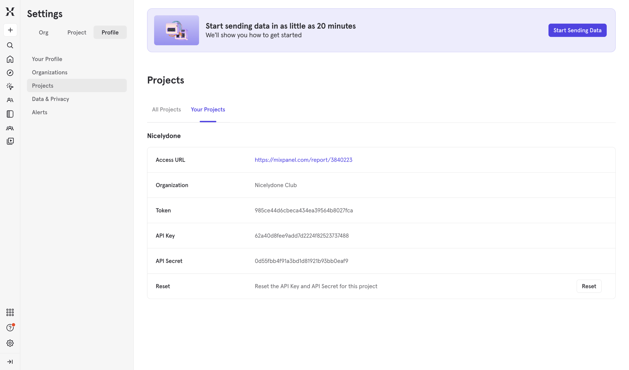Image resolution: width=629 pixels, height=370 pixels.
Task: Select the Profile settings tab
Action: coord(110,32)
